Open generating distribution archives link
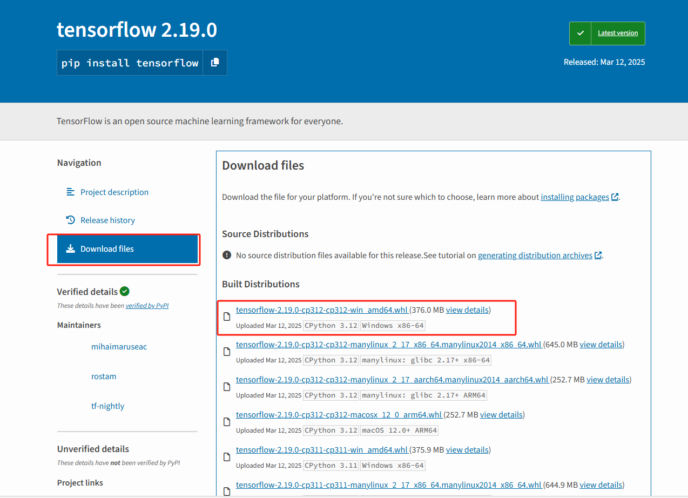The width and height of the screenshot is (688, 498). tap(535, 255)
